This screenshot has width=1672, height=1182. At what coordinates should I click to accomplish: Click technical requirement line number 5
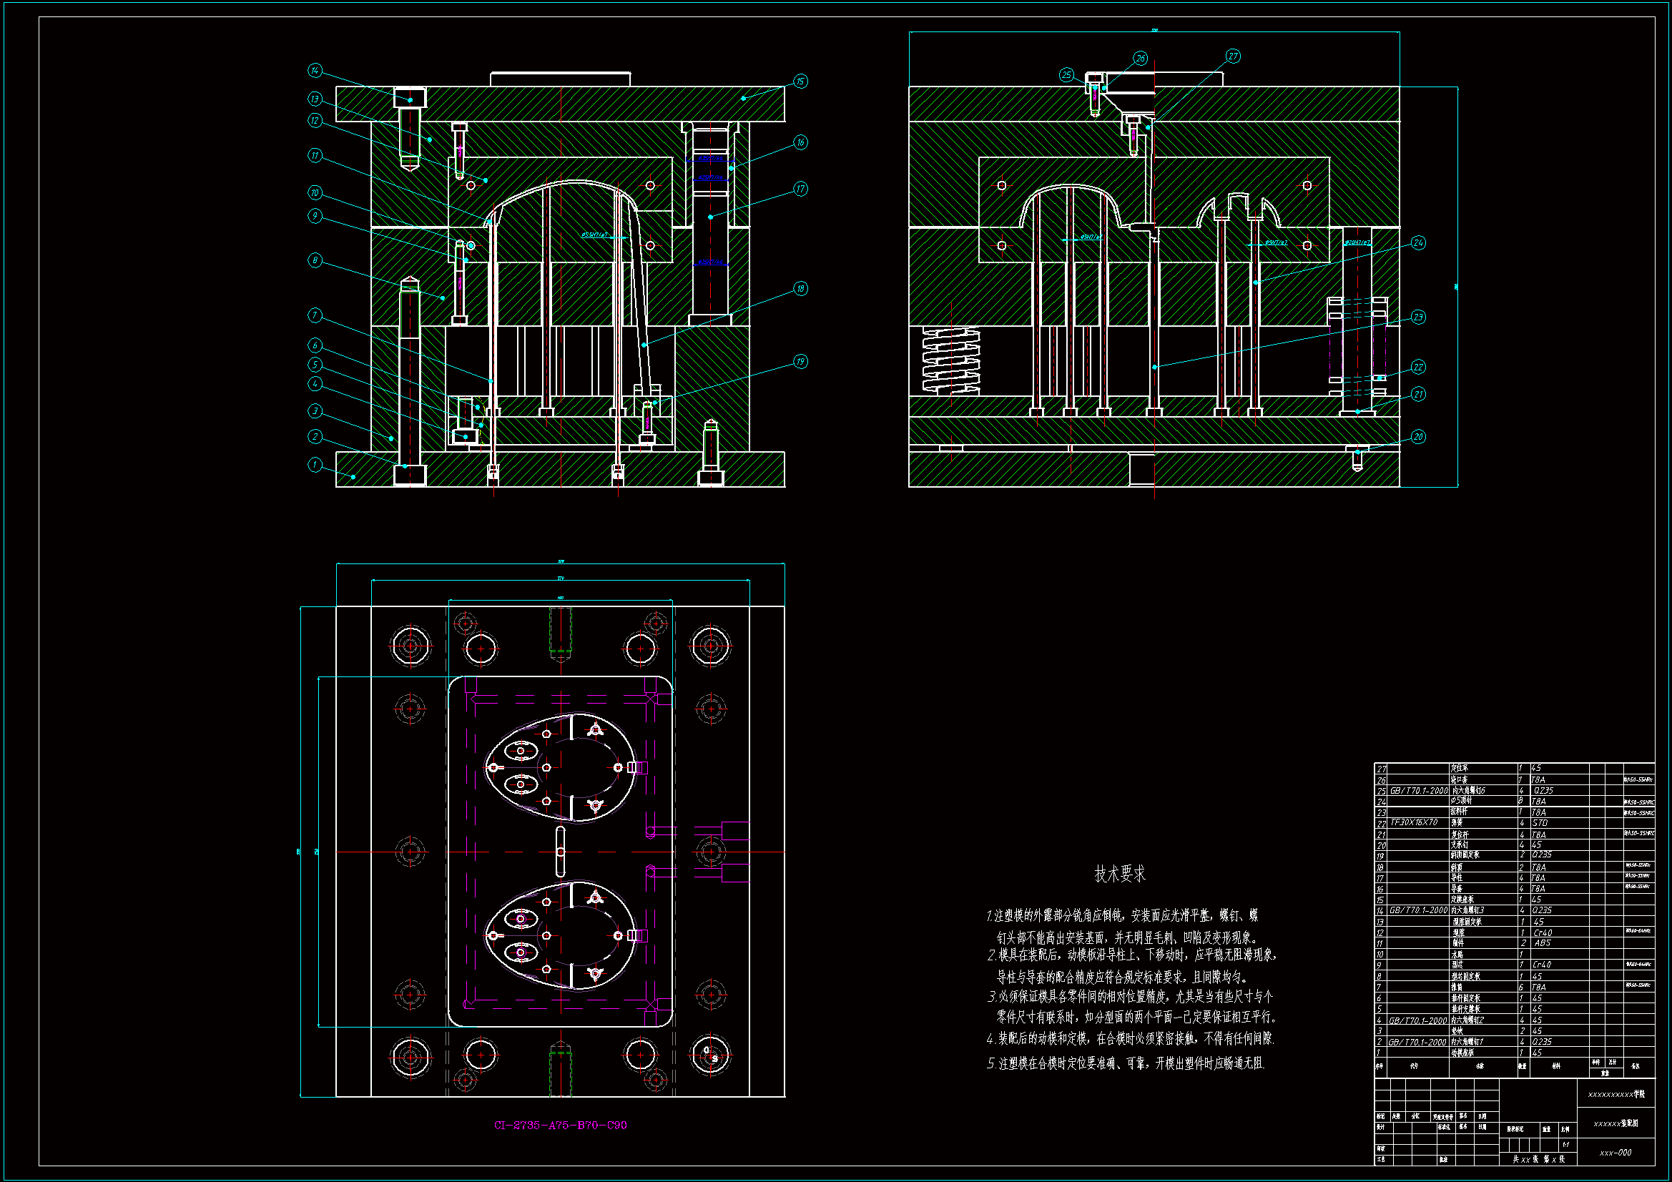1125,1063
